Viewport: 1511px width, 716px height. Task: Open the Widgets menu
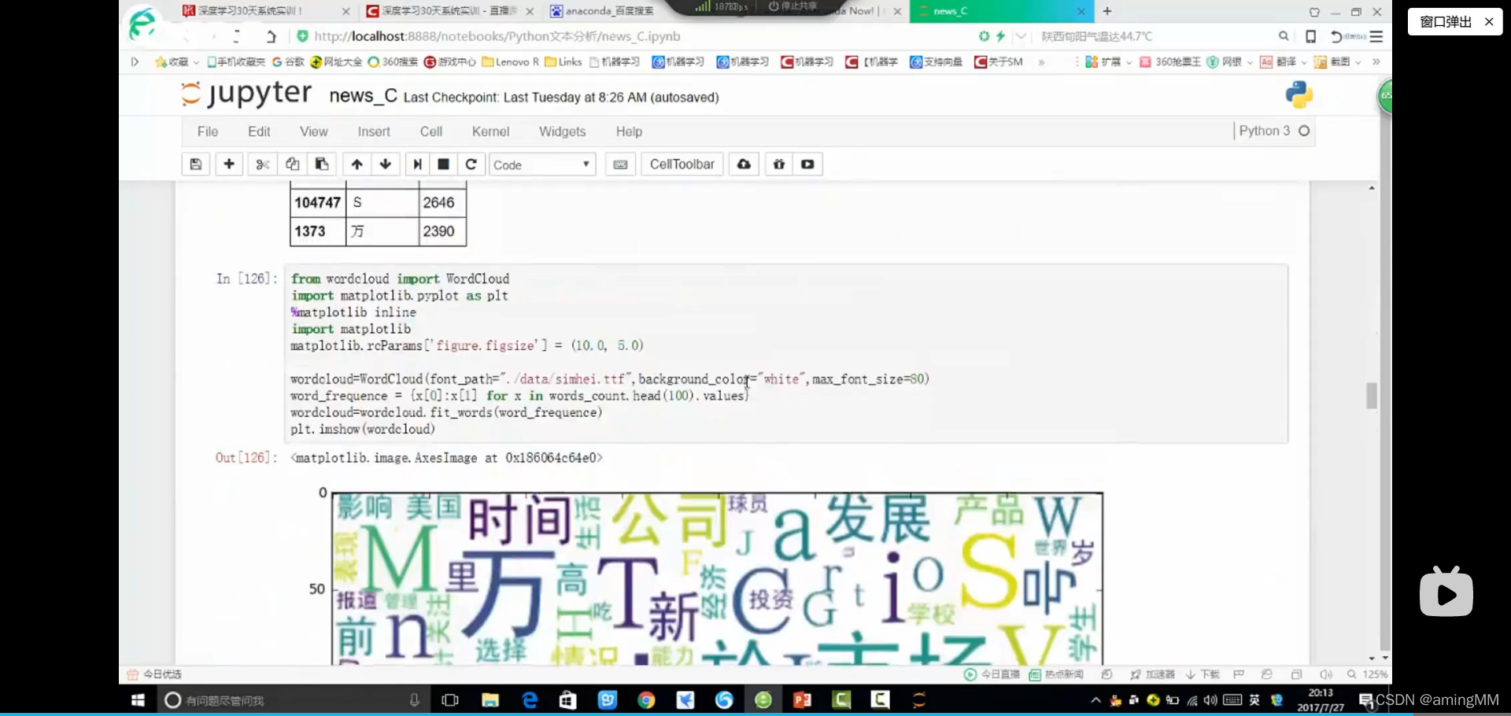[562, 131]
